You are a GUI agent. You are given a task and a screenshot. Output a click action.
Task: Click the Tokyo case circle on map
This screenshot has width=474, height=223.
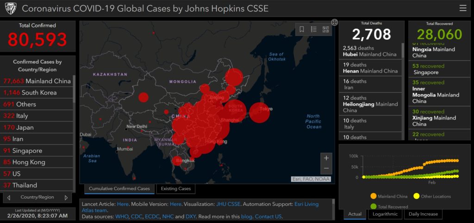pos(259,113)
